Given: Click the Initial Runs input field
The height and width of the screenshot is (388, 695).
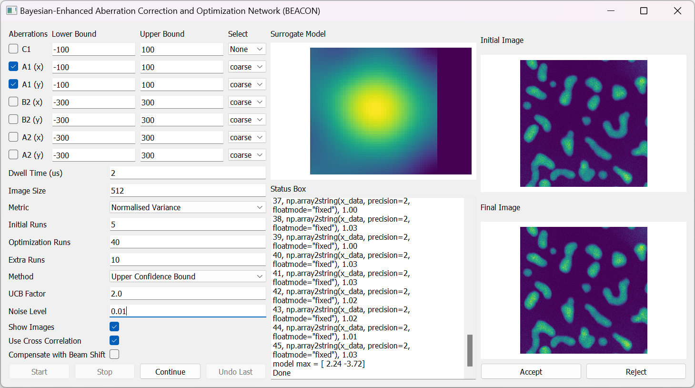Looking at the screenshot, I should click(x=188, y=225).
